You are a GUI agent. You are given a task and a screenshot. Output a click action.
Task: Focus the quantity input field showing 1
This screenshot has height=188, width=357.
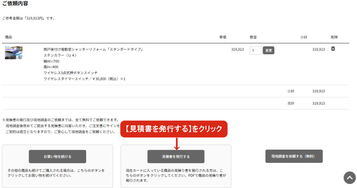(x=255, y=50)
